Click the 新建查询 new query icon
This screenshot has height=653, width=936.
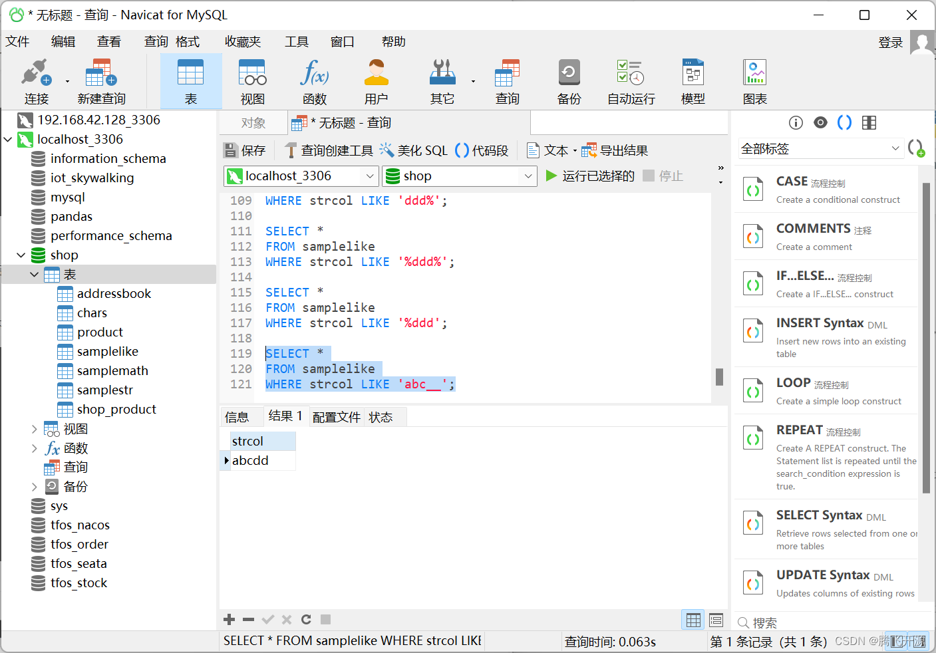coord(101,82)
